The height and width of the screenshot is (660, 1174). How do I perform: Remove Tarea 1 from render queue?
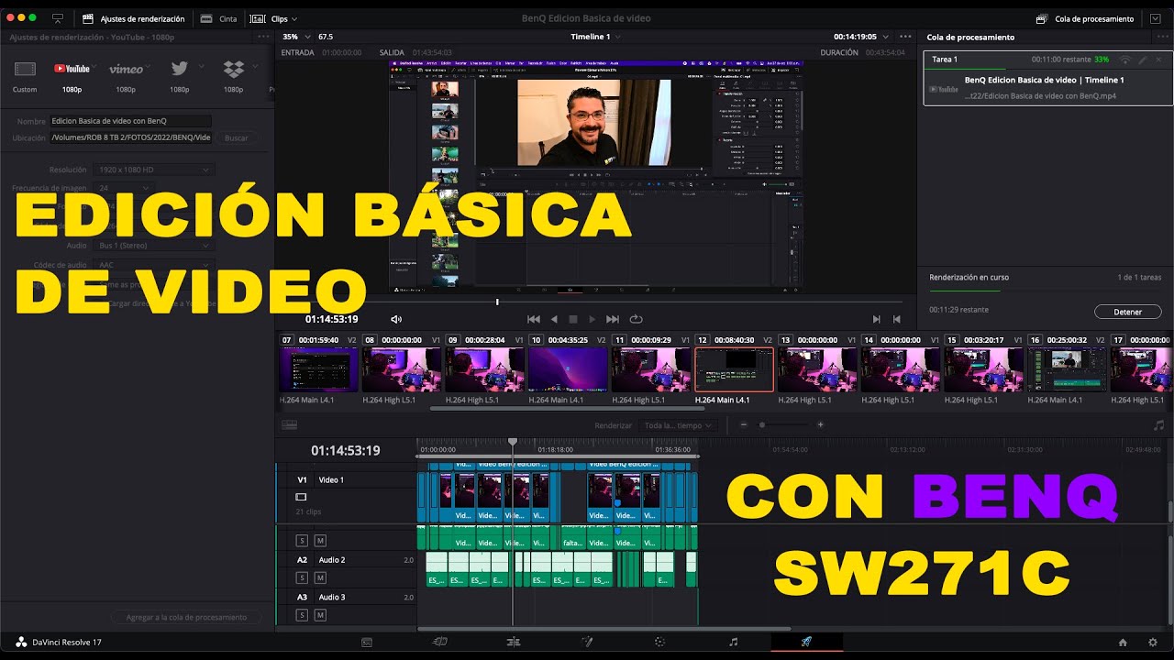coord(1158,60)
